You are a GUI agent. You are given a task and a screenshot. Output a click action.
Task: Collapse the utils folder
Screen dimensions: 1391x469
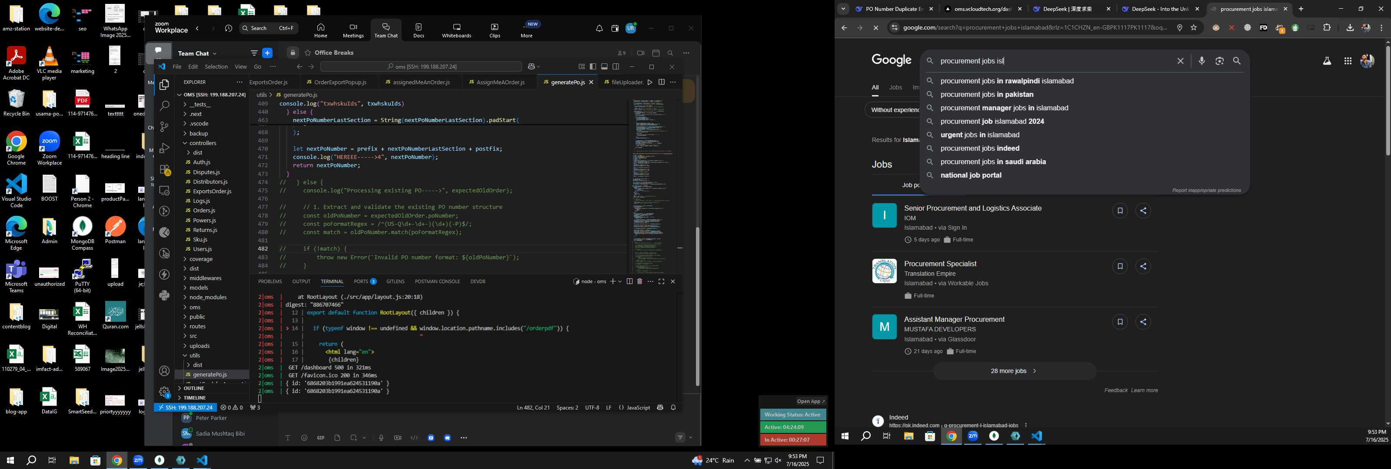pos(194,355)
